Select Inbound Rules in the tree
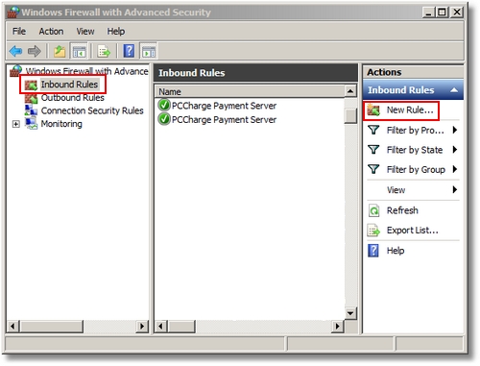480x366 pixels. tap(69, 85)
